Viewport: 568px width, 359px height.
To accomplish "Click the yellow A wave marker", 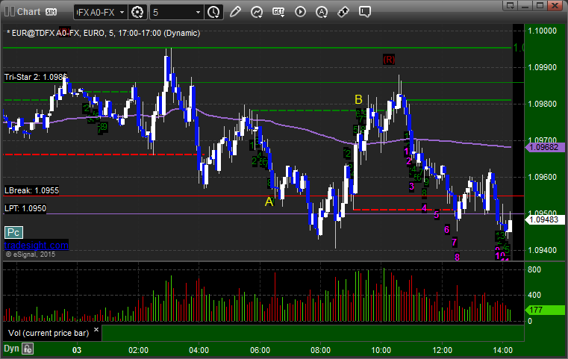I will (269, 202).
